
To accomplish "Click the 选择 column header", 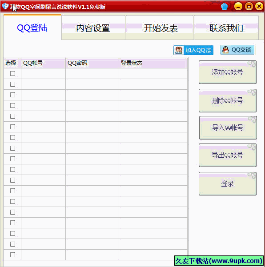I will (12, 63).
